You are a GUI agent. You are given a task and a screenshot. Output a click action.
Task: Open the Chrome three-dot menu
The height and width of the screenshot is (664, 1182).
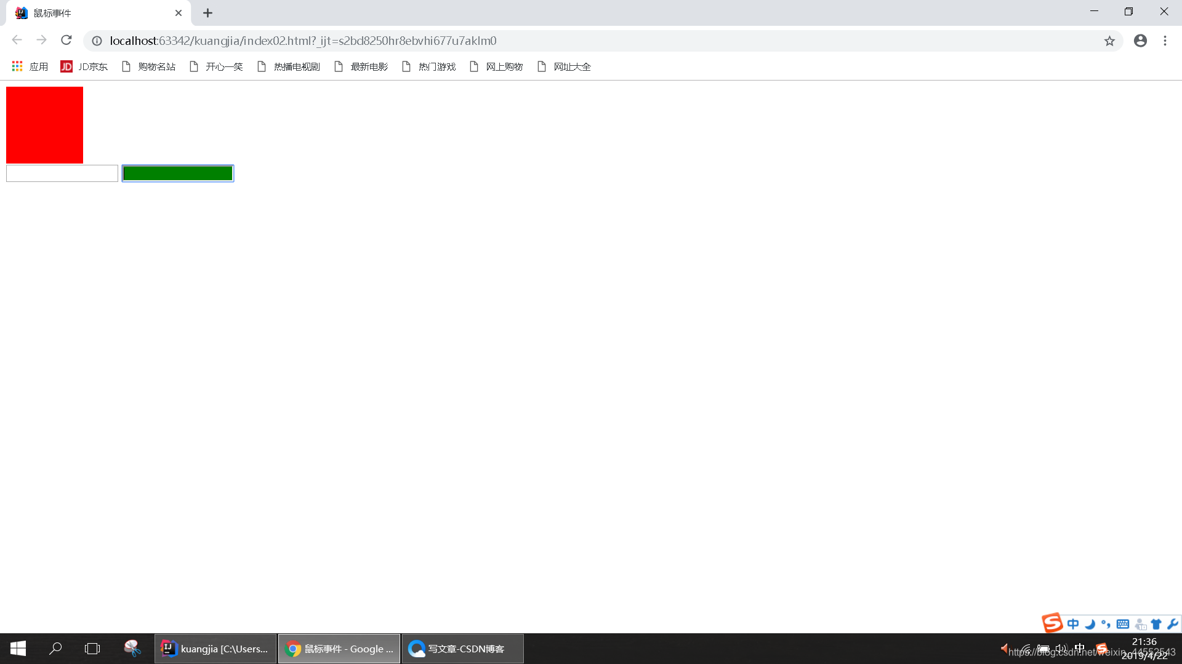[1165, 41]
